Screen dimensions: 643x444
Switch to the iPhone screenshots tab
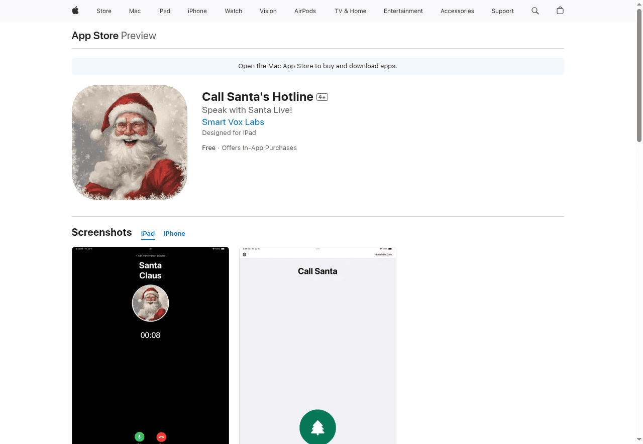coord(174,233)
